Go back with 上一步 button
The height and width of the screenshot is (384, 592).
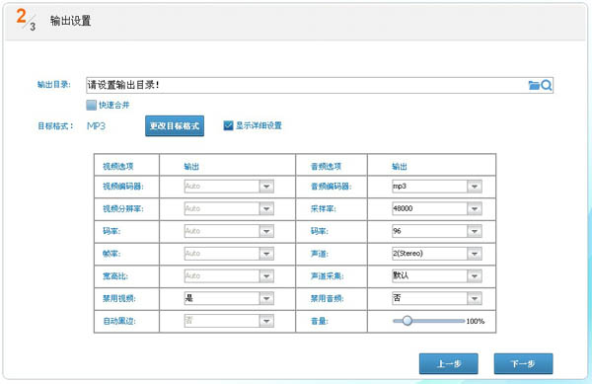[449, 363]
